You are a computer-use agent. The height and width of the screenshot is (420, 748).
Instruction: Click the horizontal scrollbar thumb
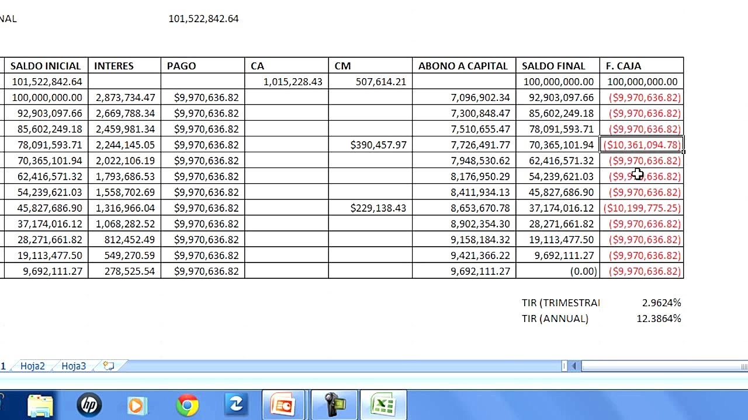click(x=664, y=366)
